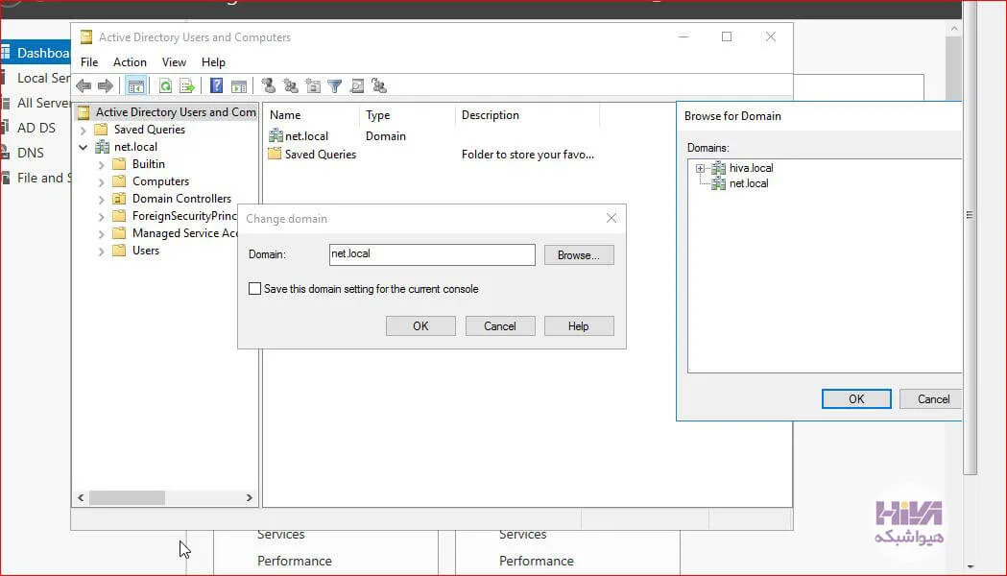Expand the Managed Service Accounts tree node
This screenshot has width=1007, height=576.
(101, 233)
